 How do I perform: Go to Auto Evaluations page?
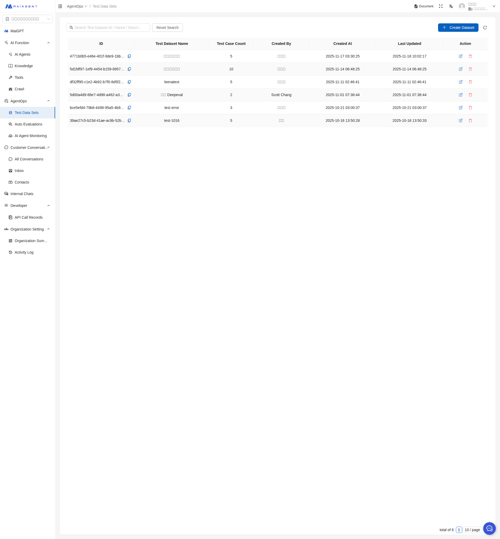pyautogui.click(x=28, y=124)
